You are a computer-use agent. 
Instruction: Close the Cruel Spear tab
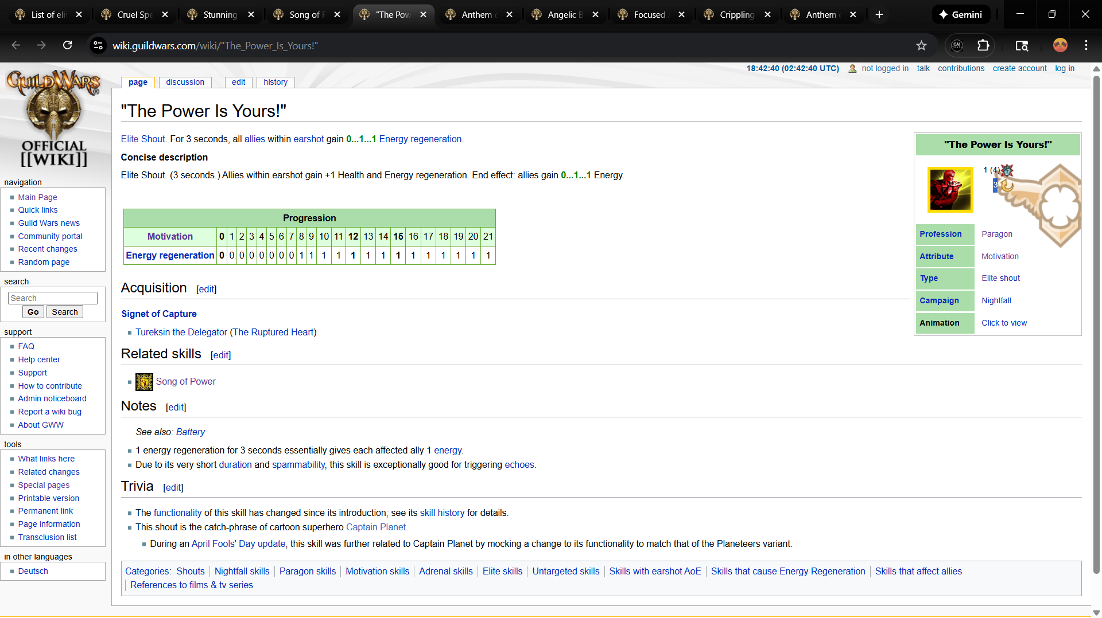[165, 14]
